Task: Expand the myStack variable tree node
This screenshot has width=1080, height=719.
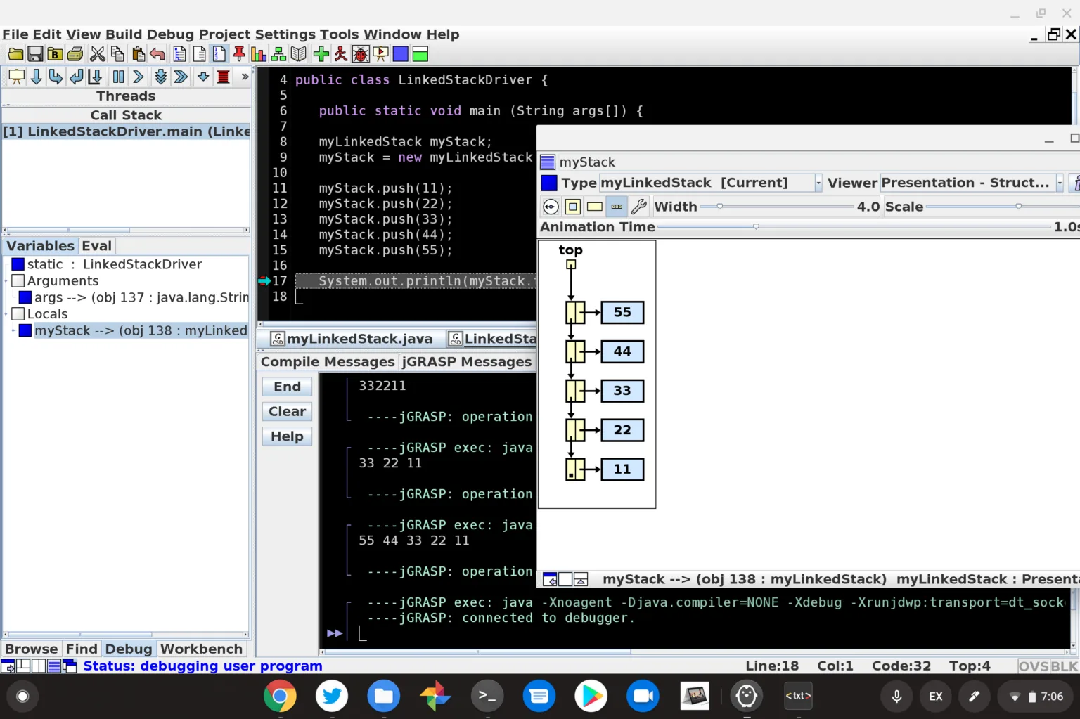Action: 13,330
